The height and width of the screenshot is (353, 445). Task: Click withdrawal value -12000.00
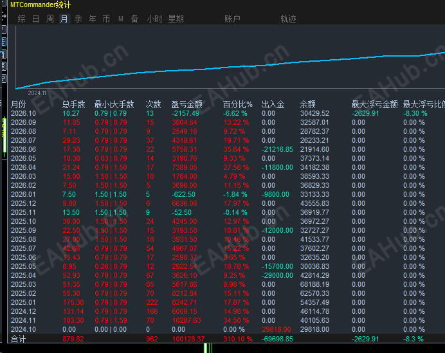(277, 230)
